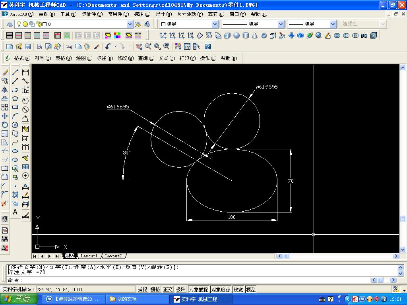
Task: Open the 進修級練習題 taskbar button
Action: (74, 299)
